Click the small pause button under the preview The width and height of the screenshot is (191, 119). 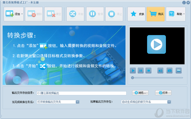click(x=141, y=71)
